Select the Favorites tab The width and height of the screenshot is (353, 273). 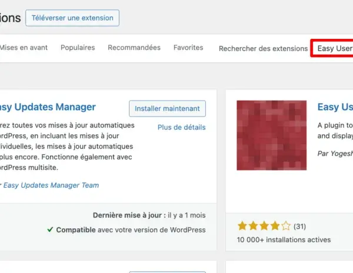click(x=188, y=48)
